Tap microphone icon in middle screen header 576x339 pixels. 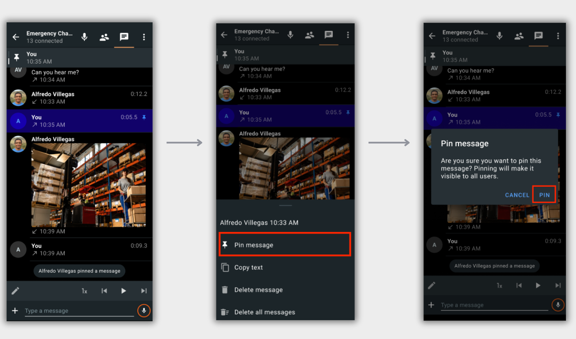coord(290,35)
